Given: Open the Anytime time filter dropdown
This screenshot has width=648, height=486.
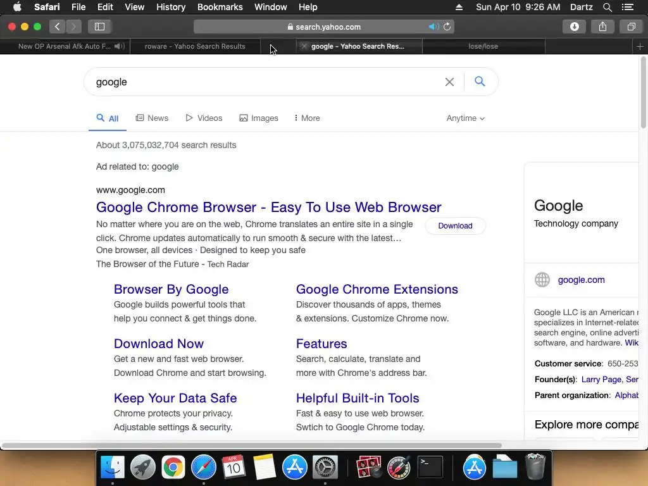Looking at the screenshot, I should pyautogui.click(x=465, y=118).
